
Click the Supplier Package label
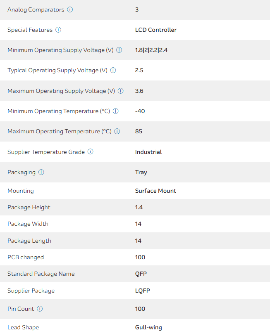point(31,291)
